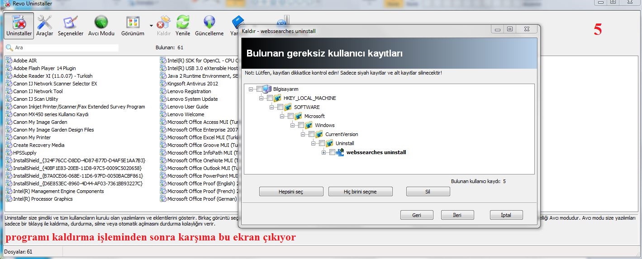Click the Sil delete button
This screenshot has width=642, height=259.
[x=428, y=192]
